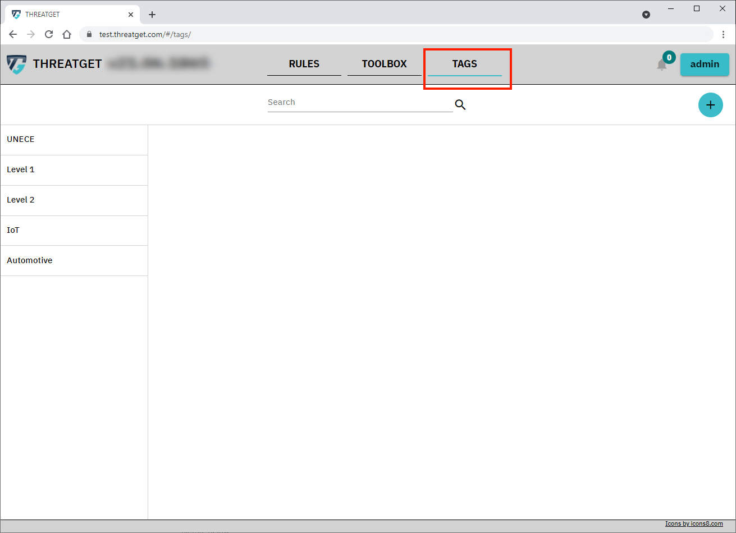Image resolution: width=736 pixels, height=533 pixels.
Task: Select the Level 1 tag
Action: pyautogui.click(x=74, y=170)
